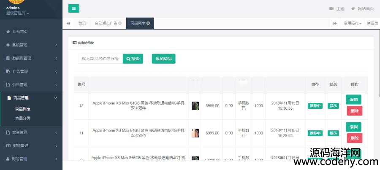Toggle 显示 status for product 12
380x170 pixels.
pyautogui.click(x=333, y=106)
